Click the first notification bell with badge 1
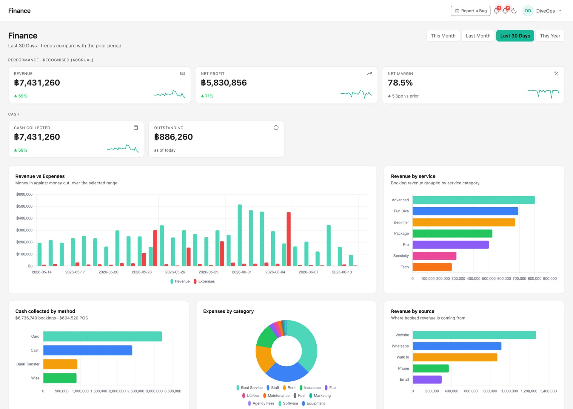 496,11
